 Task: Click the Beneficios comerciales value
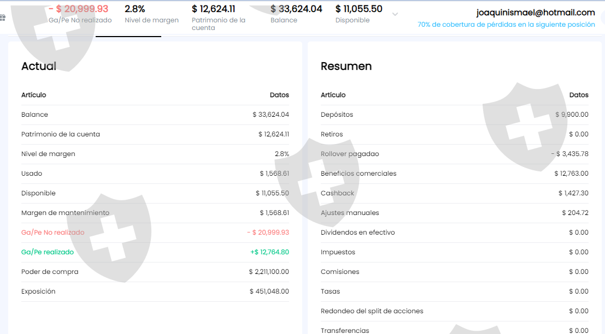(x=572, y=174)
